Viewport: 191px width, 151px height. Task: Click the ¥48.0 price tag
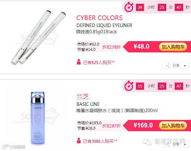[141, 46]
